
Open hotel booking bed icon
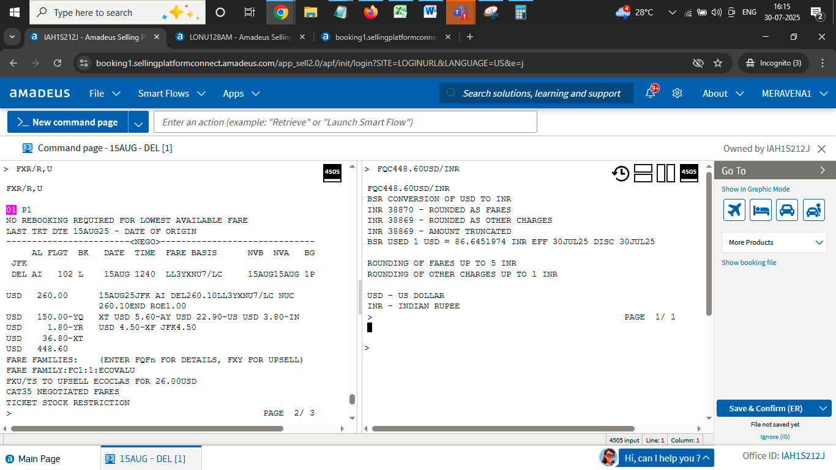coord(760,210)
